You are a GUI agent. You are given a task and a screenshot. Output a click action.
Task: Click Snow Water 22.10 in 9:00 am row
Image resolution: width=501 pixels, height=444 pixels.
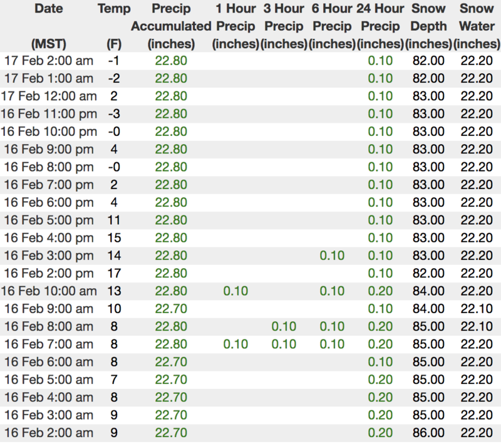pos(476,309)
